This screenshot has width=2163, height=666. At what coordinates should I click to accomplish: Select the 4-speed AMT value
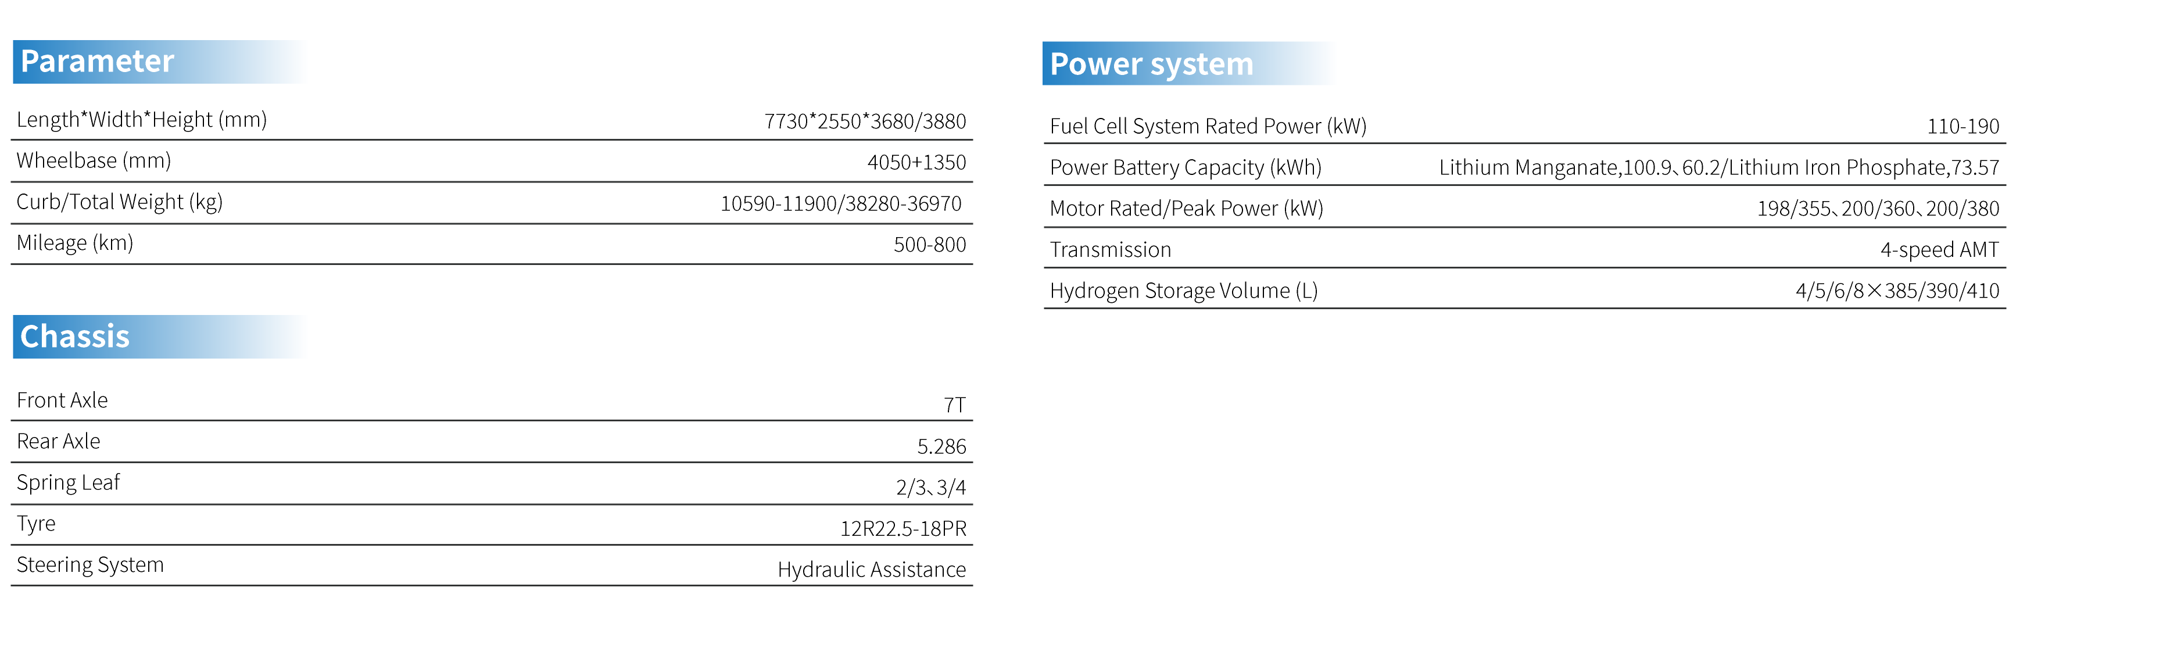[1940, 250]
